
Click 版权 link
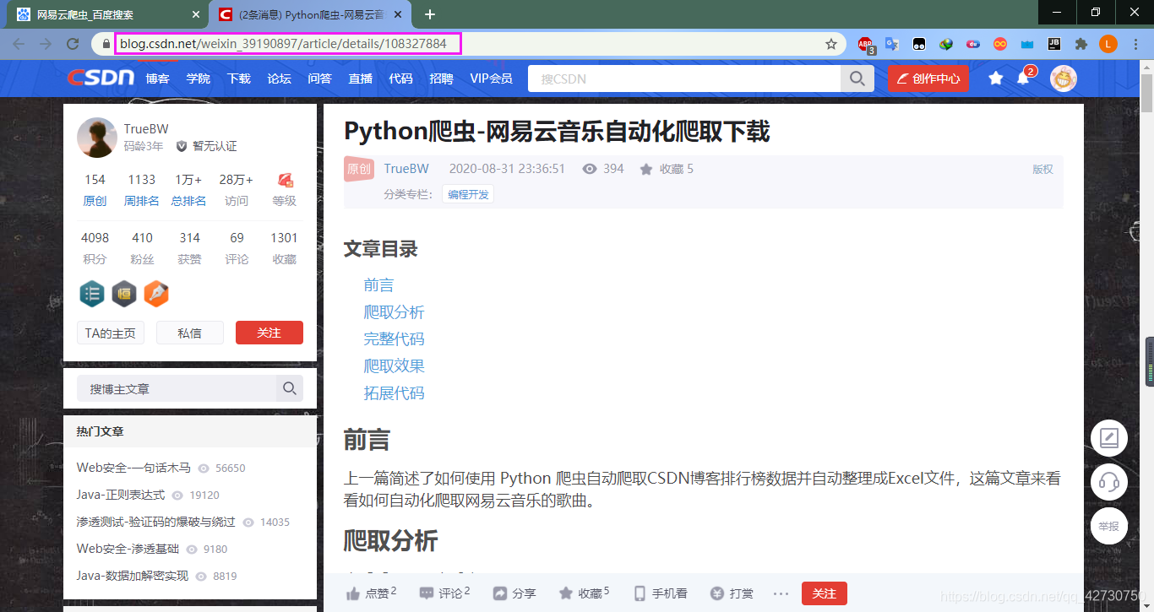(1042, 169)
